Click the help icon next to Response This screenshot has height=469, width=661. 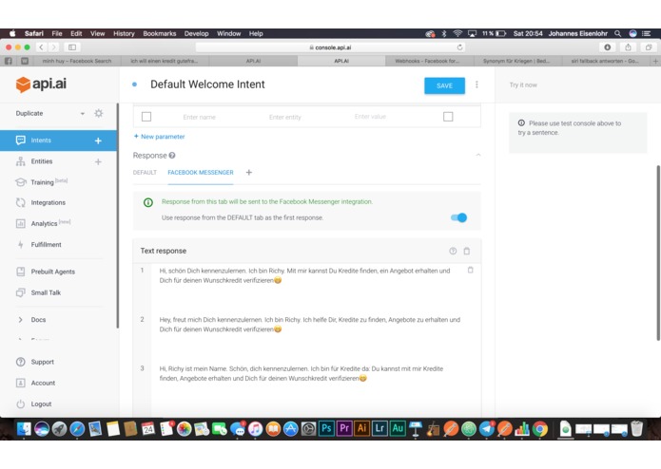pos(172,155)
